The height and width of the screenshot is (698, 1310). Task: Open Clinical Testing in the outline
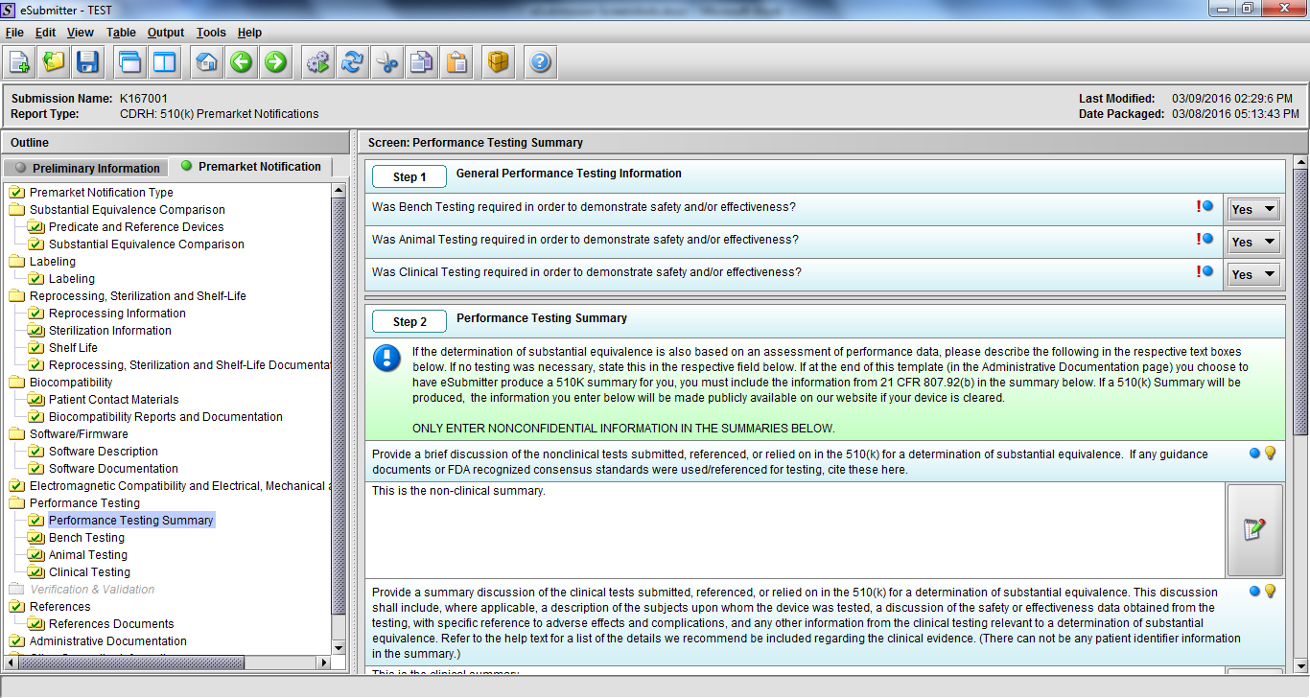pos(89,572)
